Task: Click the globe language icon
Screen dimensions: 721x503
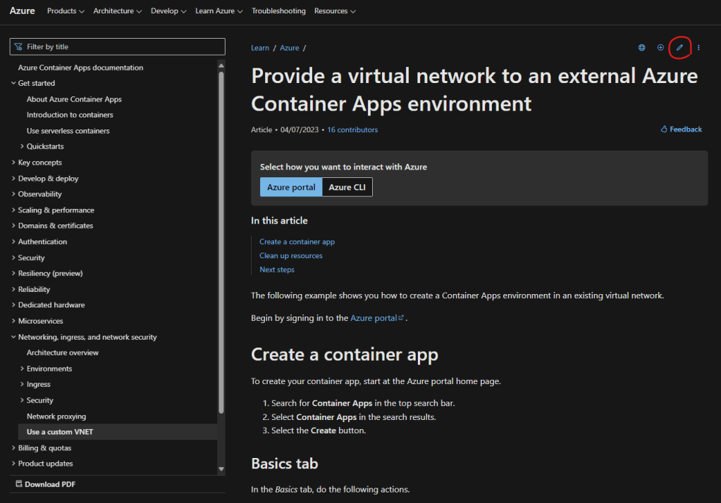Action: point(641,48)
